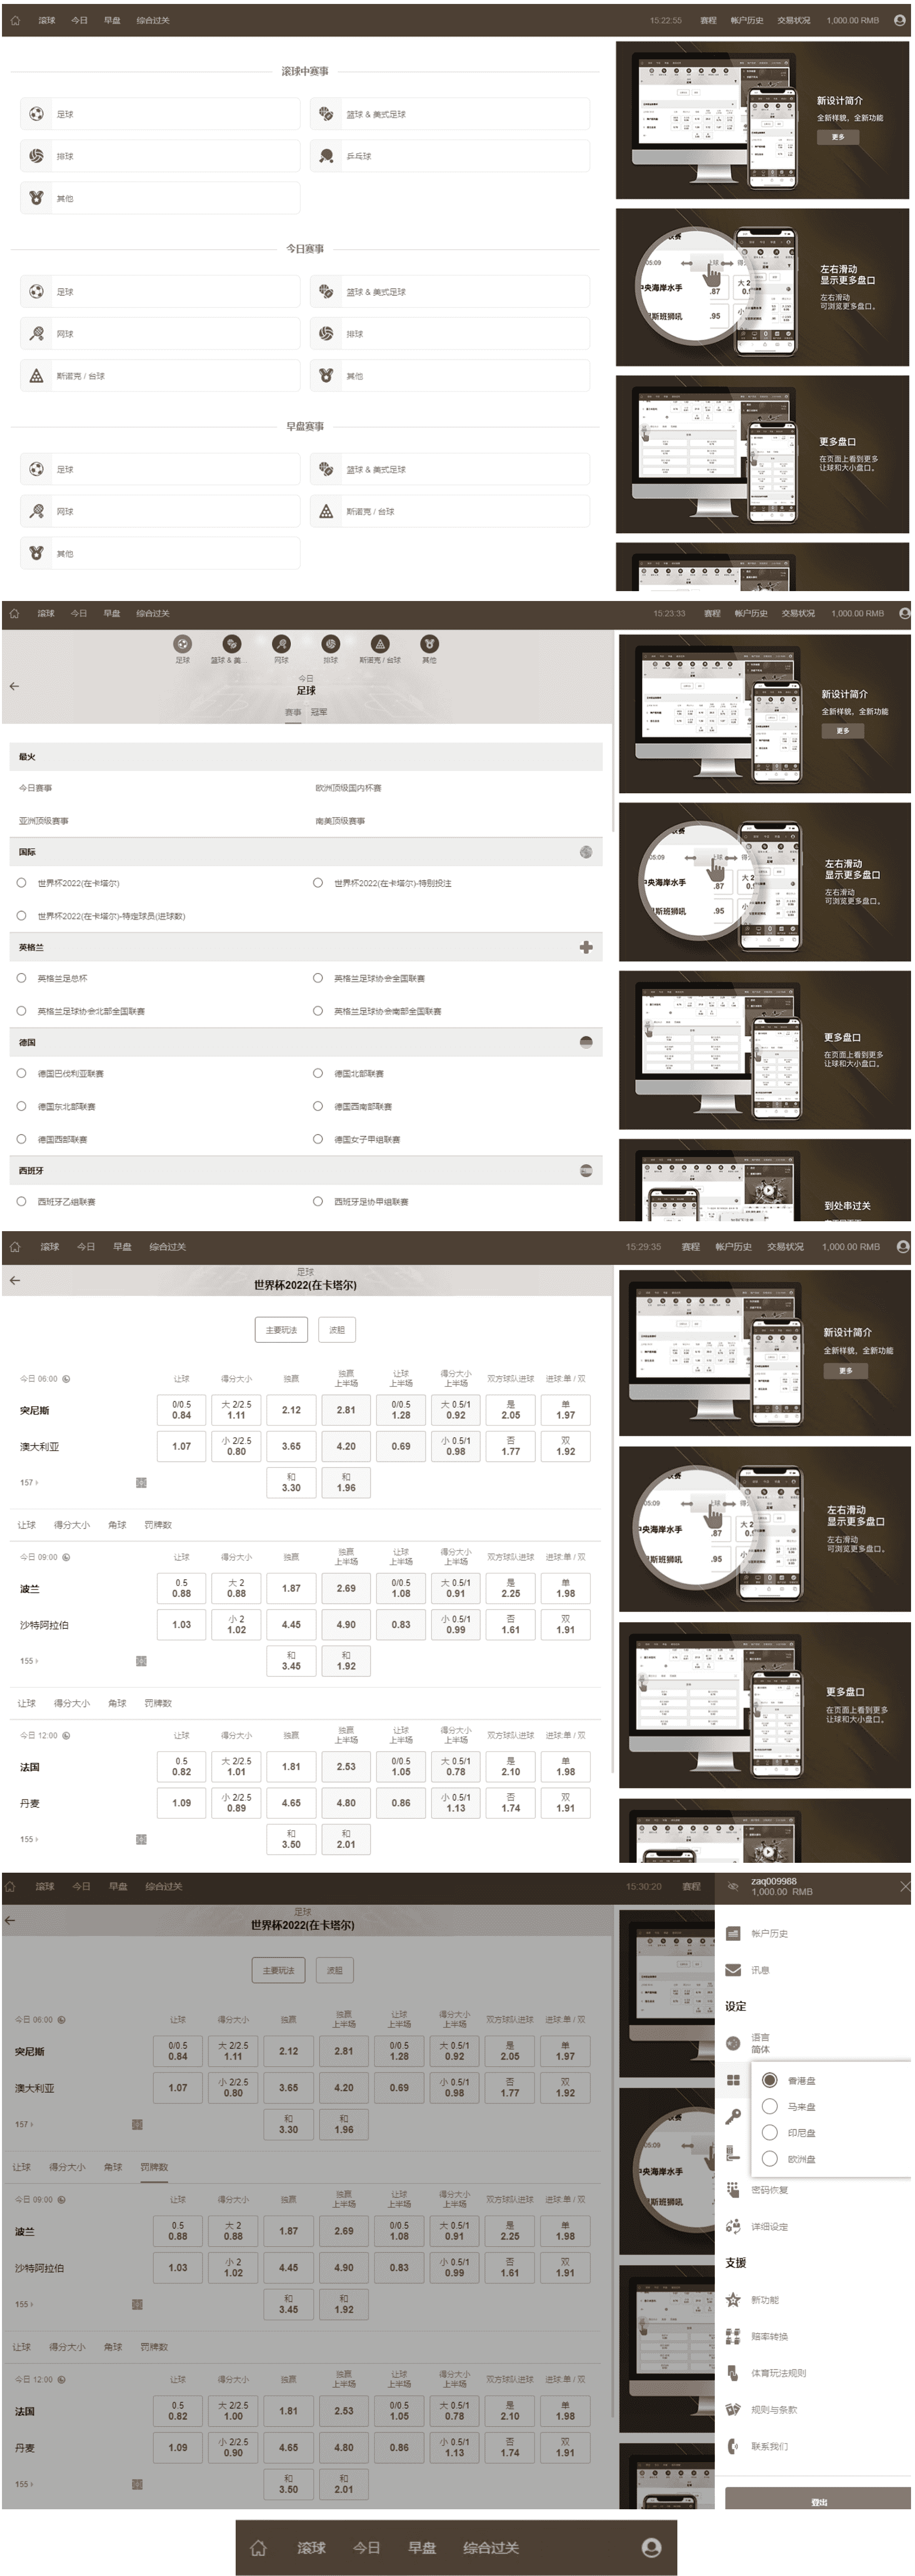Select round 排球 icon in sport row

[330, 644]
